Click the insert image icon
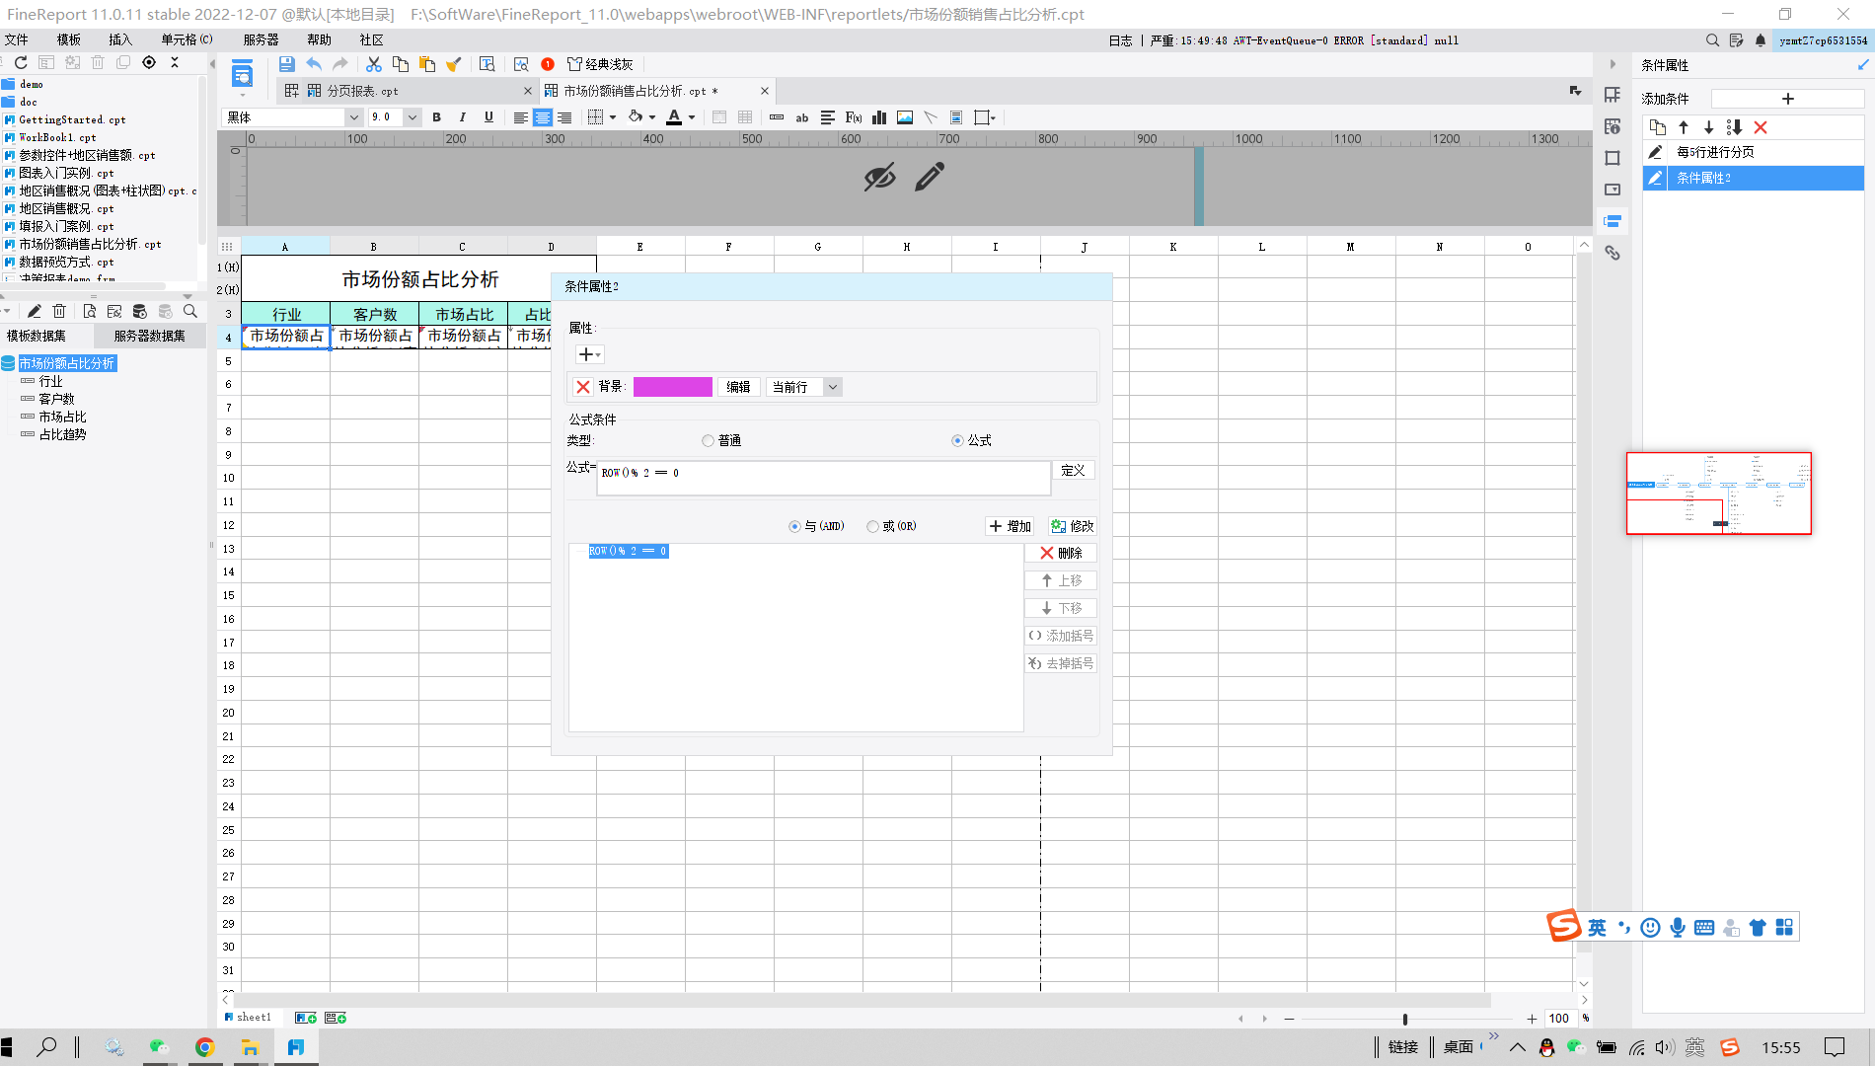Image resolution: width=1875 pixels, height=1066 pixels. (x=904, y=117)
